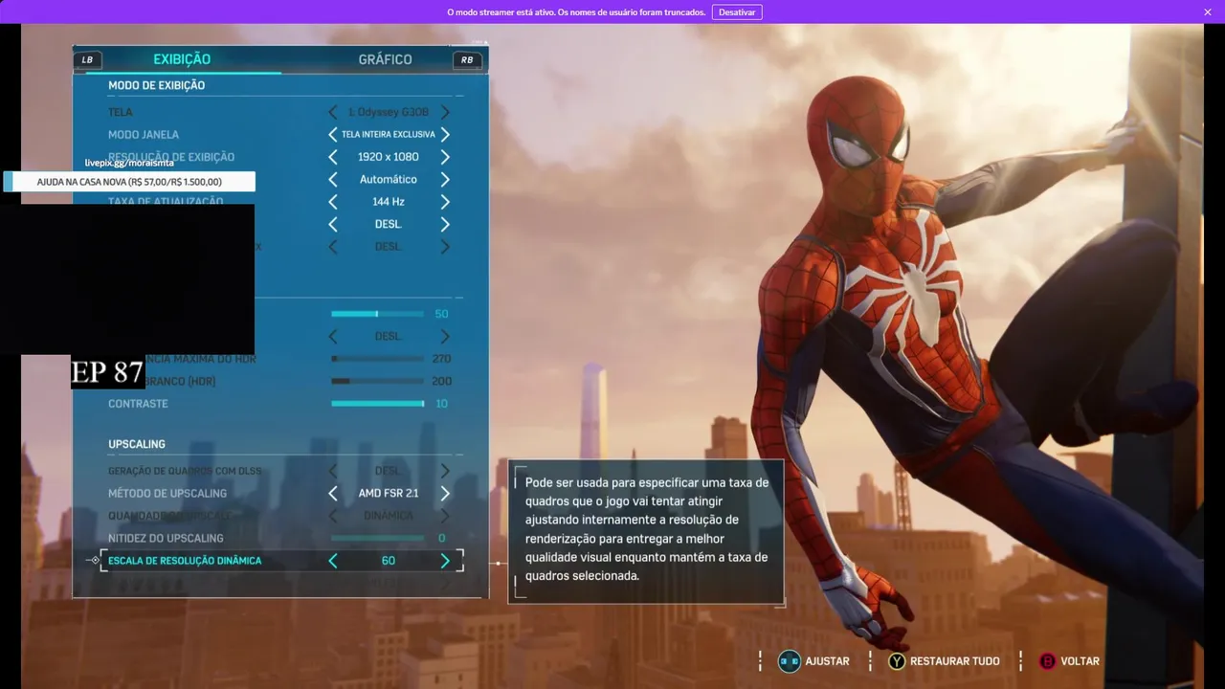The width and height of the screenshot is (1225, 689).
Task: Lower refresh rate with arrow left of 144 Hz
Action: (x=333, y=202)
